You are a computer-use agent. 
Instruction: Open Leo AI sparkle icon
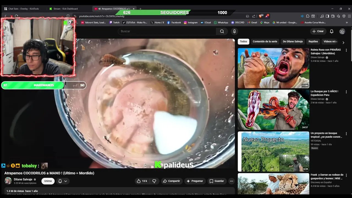pos(338,16)
